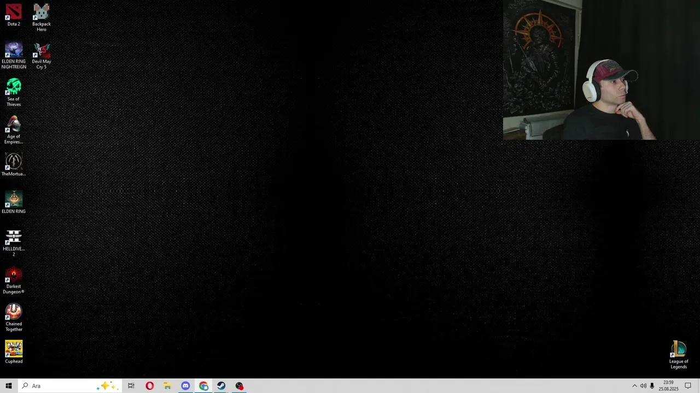The width and height of the screenshot is (700, 393).
Task: Open File Explorer from the taskbar
Action: (x=167, y=386)
